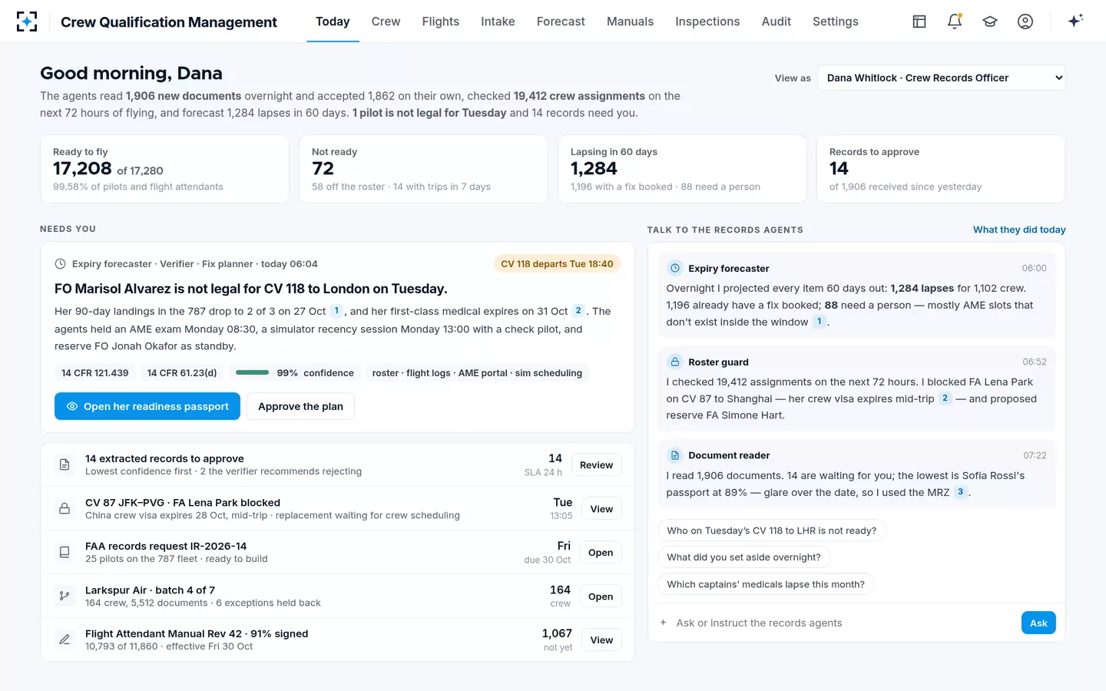Focus the Ask or instruct records agents field
The image size is (1106, 691).
click(845, 623)
